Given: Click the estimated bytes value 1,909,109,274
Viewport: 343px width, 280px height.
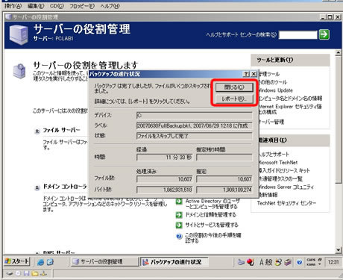Looking at the screenshot, I should (x=224, y=190).
